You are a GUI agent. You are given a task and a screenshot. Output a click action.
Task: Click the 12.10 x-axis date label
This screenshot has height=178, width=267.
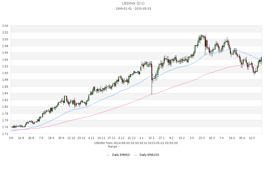71,138
